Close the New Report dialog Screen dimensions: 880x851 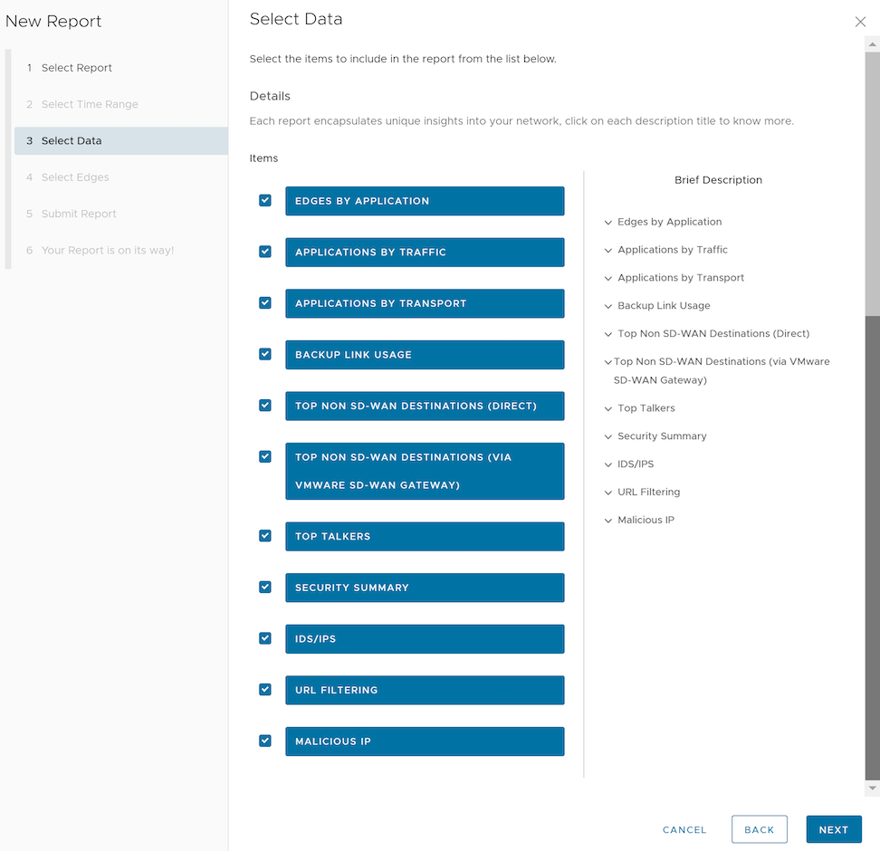coord(860,22)
